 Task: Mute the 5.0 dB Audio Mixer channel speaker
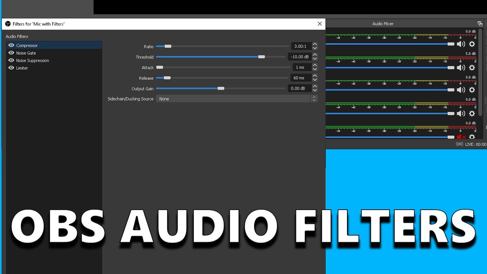point(461,68)
